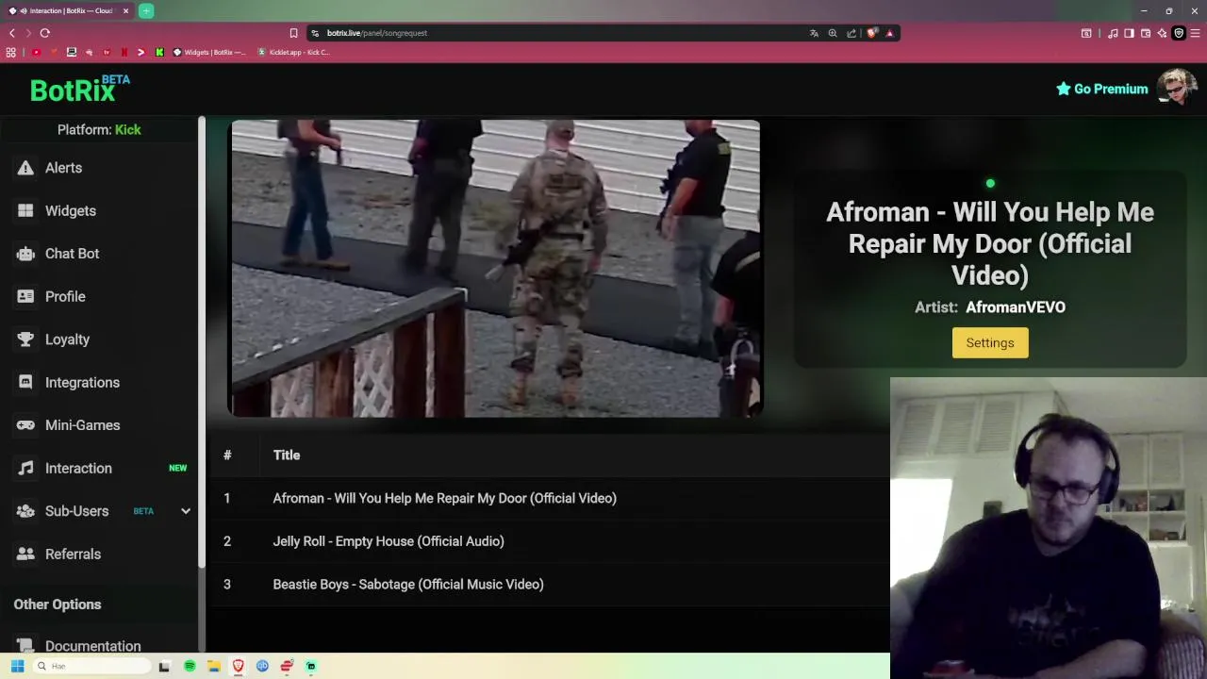The width and height of the screenshot is (1207, 679).
Task: Click the yellow Settings button
Action: [x=990, y=343]
